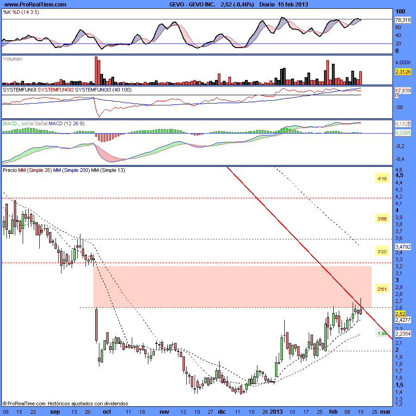Click the black SYSTEMFUNGI legend label
Screen dimensions: 416x416
19,90
